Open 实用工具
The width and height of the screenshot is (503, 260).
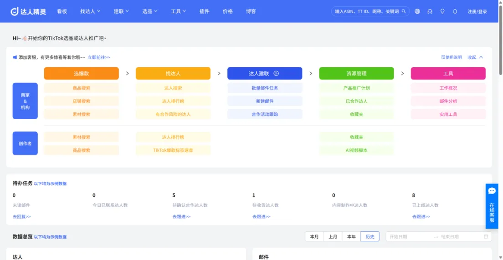coord(448,114)
